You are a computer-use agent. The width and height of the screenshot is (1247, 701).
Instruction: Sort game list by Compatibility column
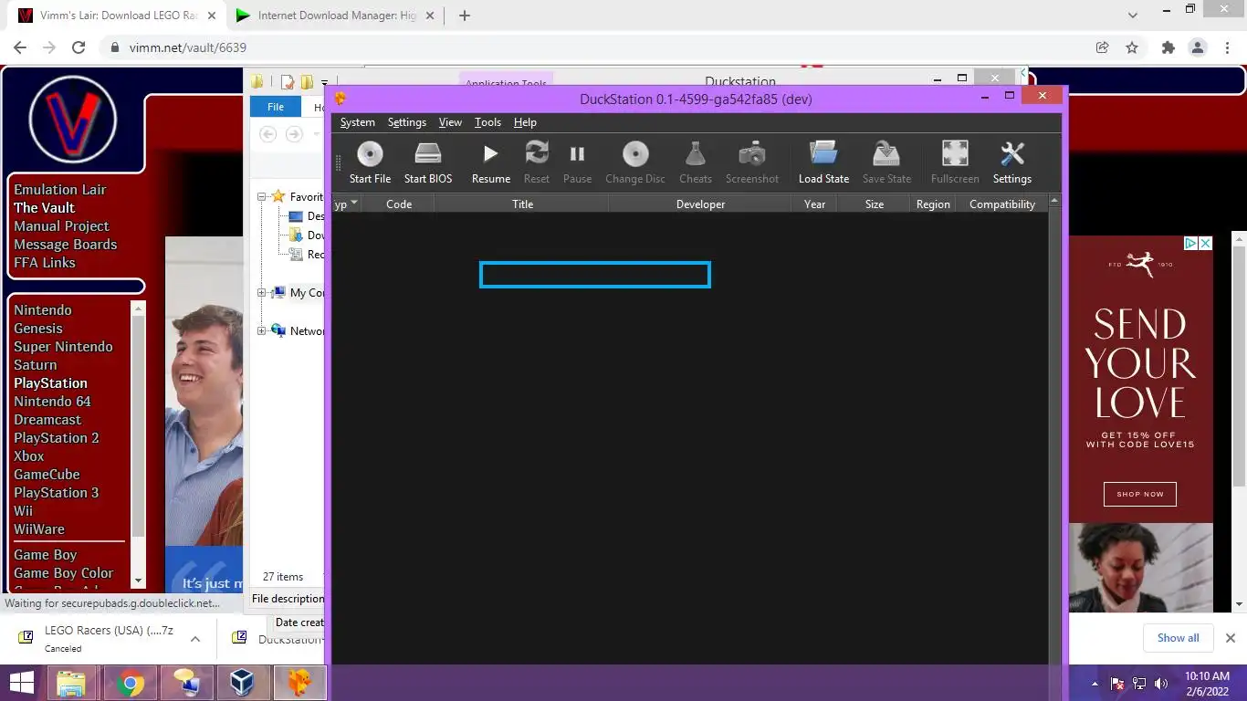1002,204
